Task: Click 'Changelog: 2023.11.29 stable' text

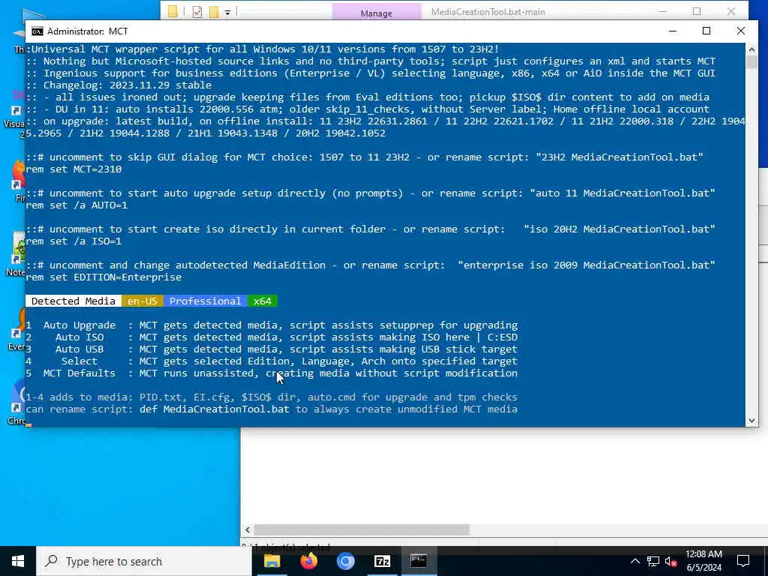Action: click(127, 85)
